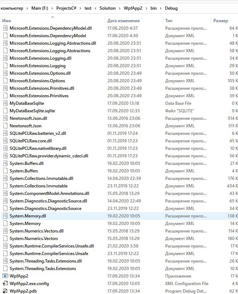Viewport: 238px width, 294px height.
Task: Select the System.Diagnostics.DiagnosticSource XML document name
Action: tap(45, 209)
